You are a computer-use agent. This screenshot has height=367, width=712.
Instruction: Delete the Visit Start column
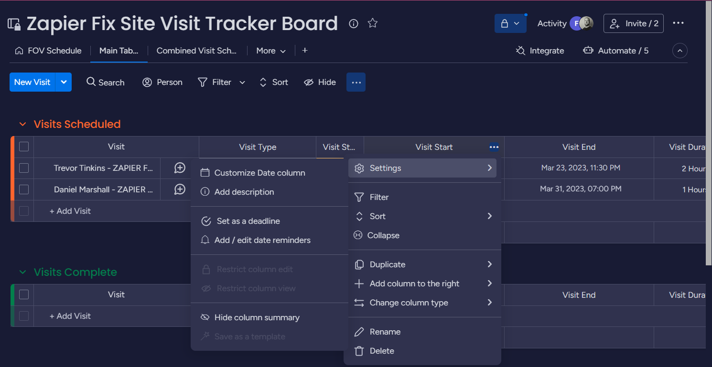[422, 351]
